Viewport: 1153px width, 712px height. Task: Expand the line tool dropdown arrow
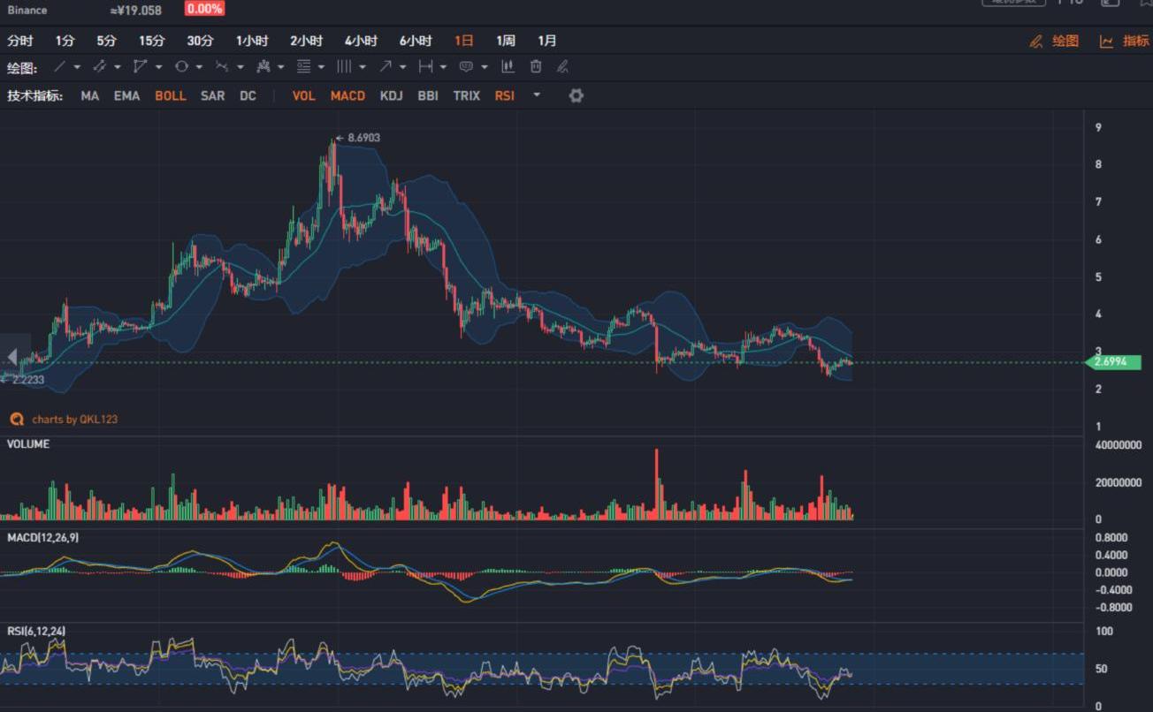pyautogui.click(x=77, y=67)
